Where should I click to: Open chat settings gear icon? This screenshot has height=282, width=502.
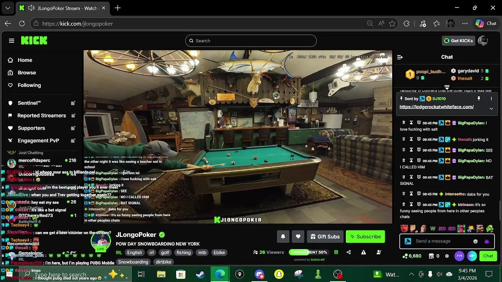pyautogui.click(x=447, y=256)
